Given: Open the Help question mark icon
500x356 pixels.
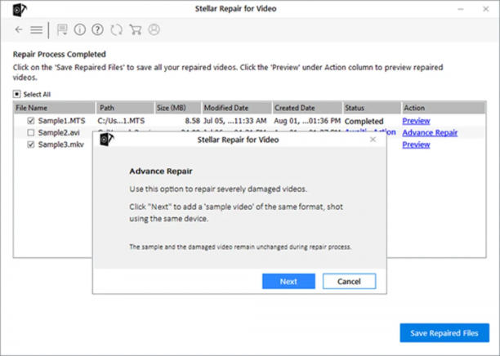Looking at the screenshot, I should [x=97, y=29].
